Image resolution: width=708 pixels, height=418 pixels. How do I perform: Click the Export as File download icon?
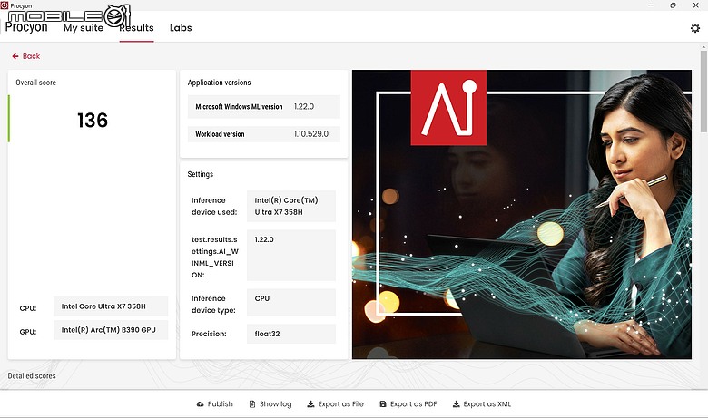coord(310,404)
